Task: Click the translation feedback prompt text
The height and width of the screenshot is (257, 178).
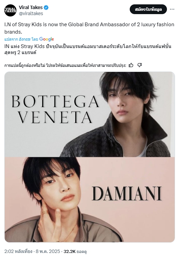Action: 65,66
